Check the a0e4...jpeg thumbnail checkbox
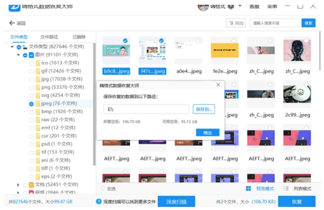The height and width of the screenshot is (210, 324). click(197, 40)
